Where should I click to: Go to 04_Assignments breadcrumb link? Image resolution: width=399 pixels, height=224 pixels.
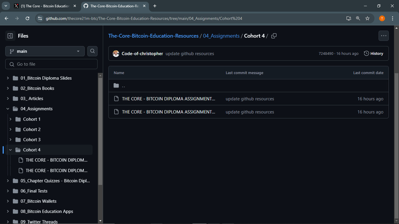(221, 36)
